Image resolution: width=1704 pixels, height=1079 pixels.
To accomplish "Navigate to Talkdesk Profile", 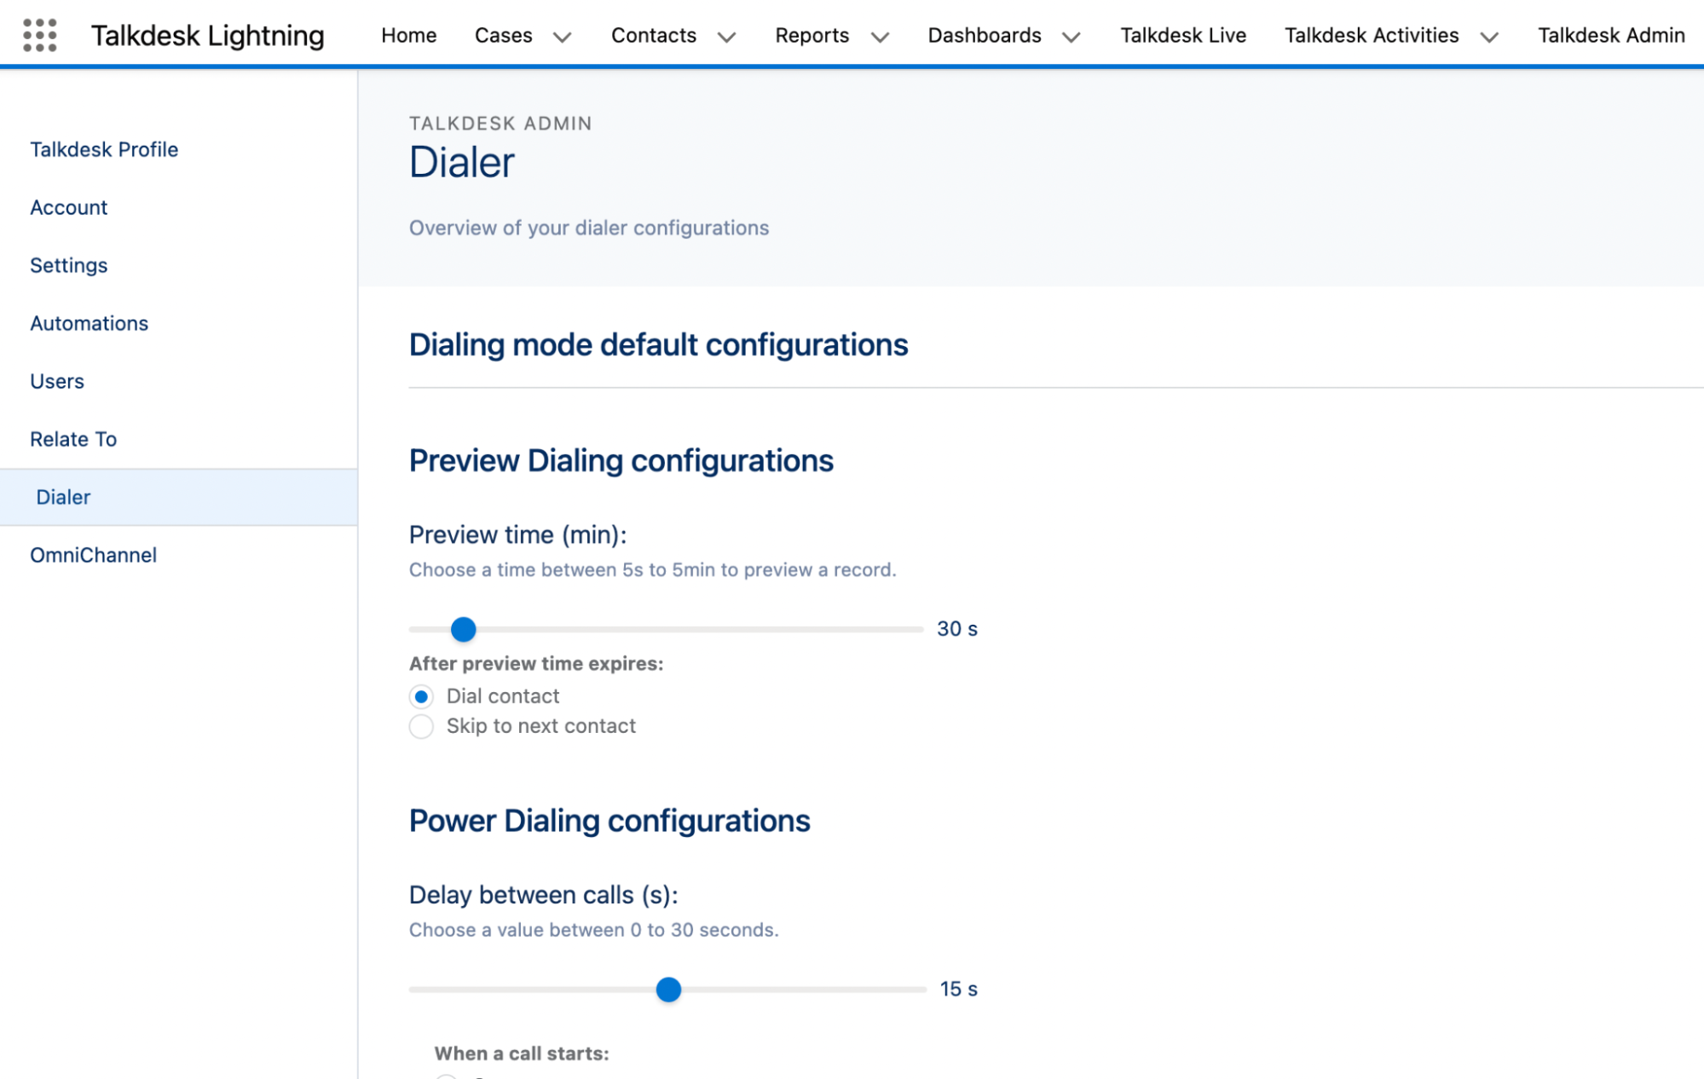I will 104,149.
